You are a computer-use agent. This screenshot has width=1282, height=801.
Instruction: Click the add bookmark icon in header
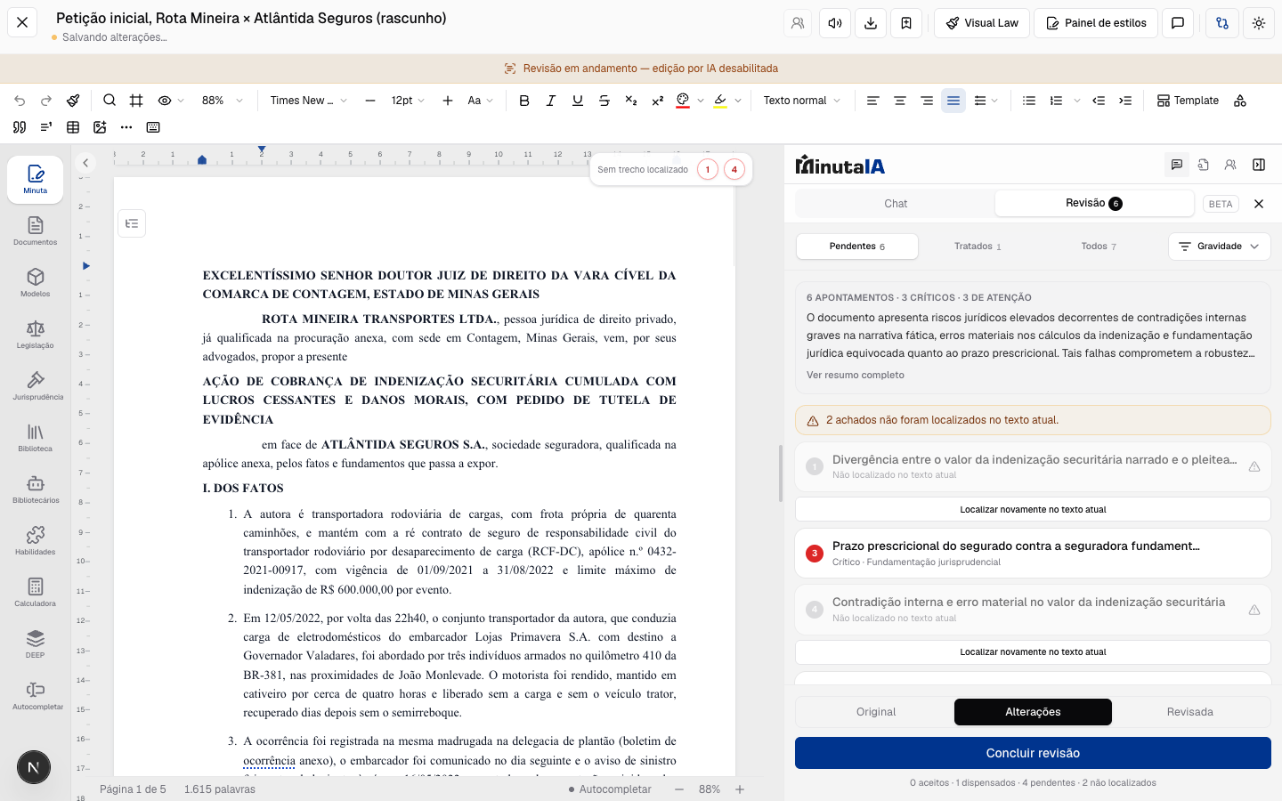click(x=906, y=23)
